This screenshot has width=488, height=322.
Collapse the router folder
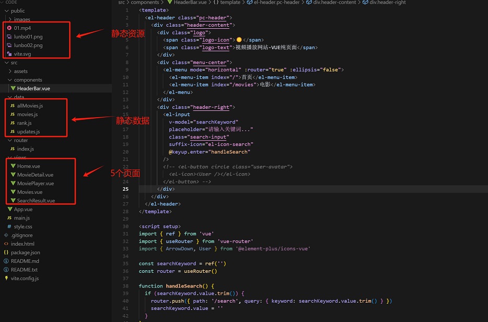click(x=9, y=140)
